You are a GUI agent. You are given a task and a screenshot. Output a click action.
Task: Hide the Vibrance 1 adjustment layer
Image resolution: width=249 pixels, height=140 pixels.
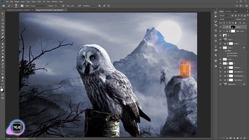click(x=221, y=68)
